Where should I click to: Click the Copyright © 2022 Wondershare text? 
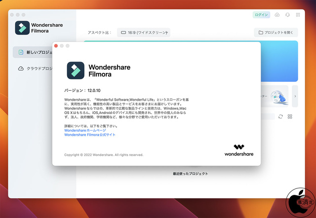(104, 155)
